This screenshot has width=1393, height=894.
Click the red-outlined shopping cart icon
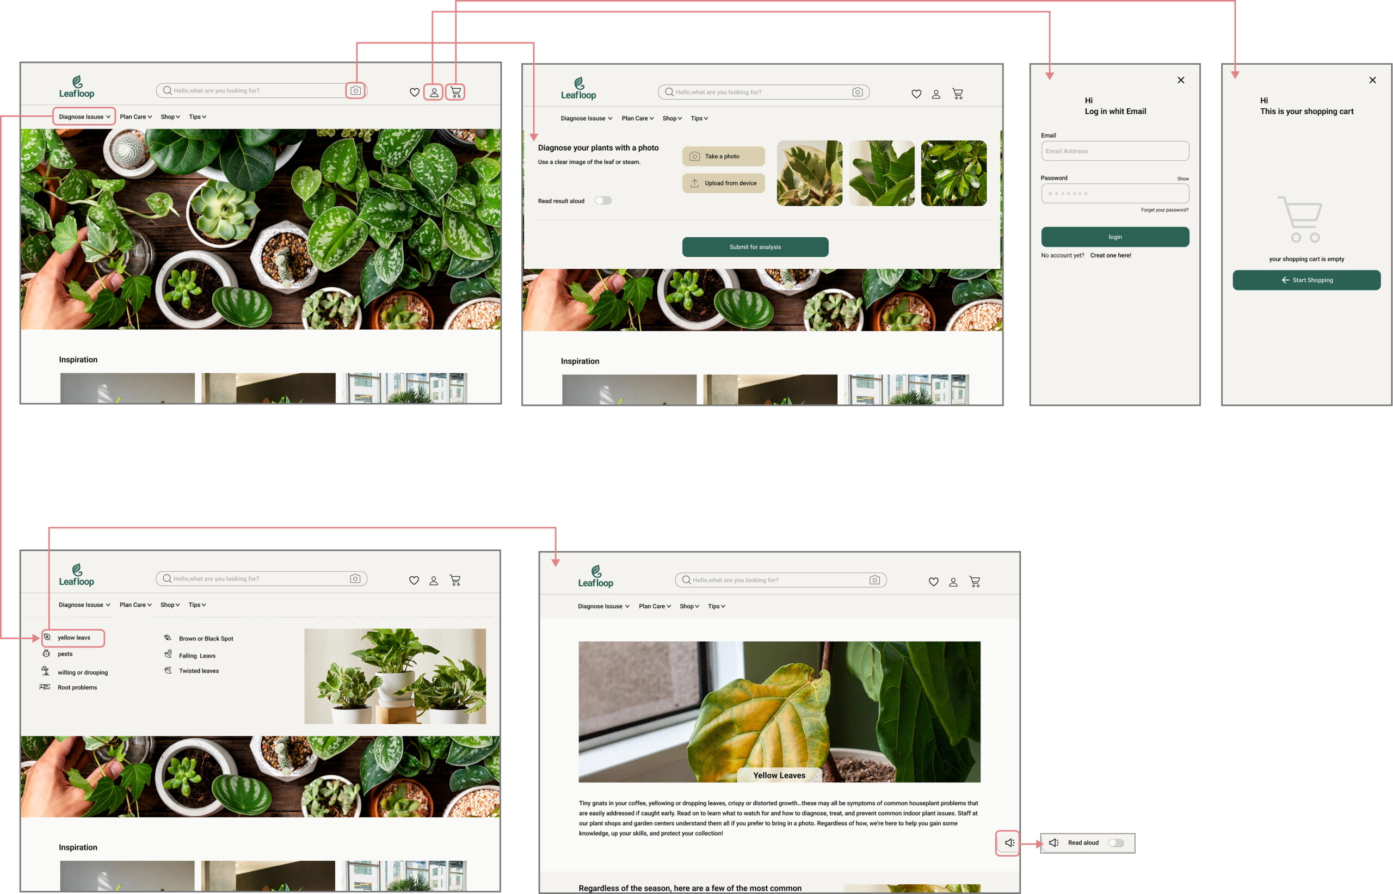coord(455,92)
